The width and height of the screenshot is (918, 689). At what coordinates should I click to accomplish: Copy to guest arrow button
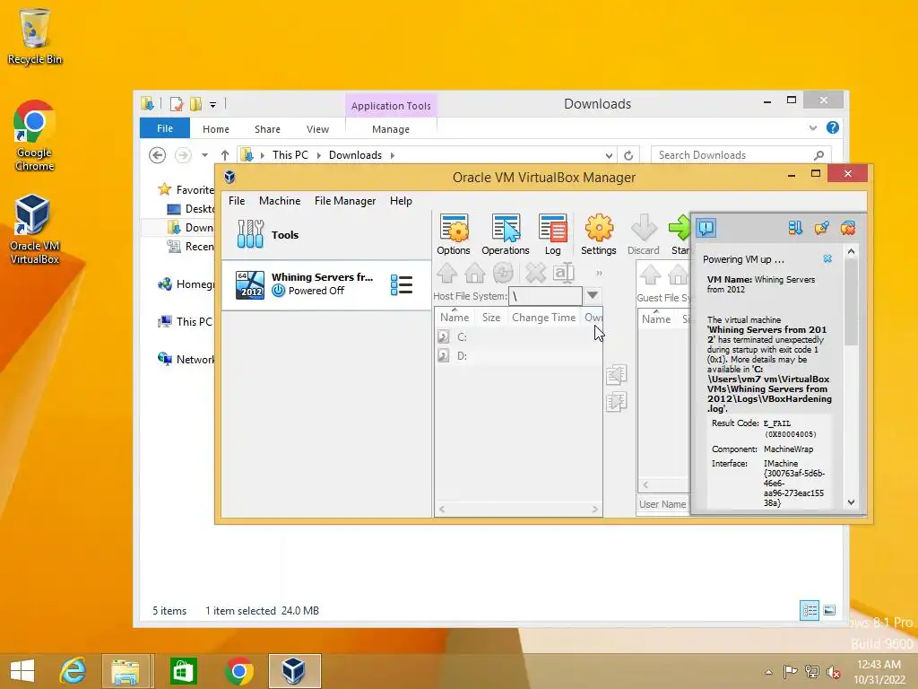[x=616, y=401]
